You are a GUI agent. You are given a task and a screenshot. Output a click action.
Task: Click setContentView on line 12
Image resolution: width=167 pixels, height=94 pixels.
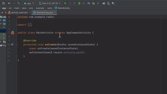click(x=39, y=52)
